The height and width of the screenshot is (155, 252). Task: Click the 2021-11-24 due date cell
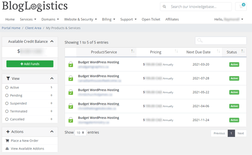(201, 120)
